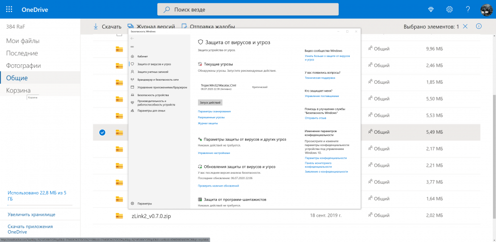
Task: Open the Параметры сканирования link
Action: [214, 111]
